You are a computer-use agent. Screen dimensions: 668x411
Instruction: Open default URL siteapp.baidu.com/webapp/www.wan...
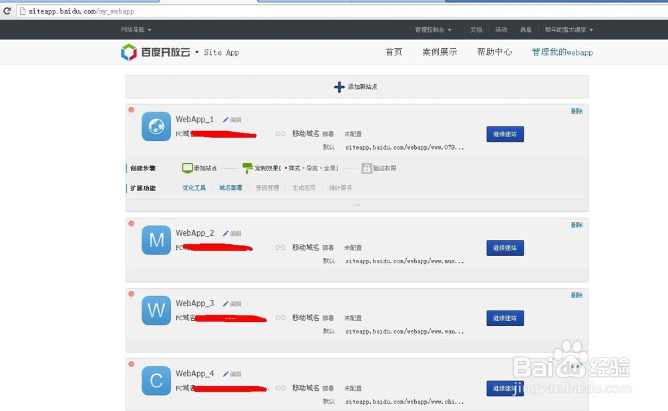point(404,331)
